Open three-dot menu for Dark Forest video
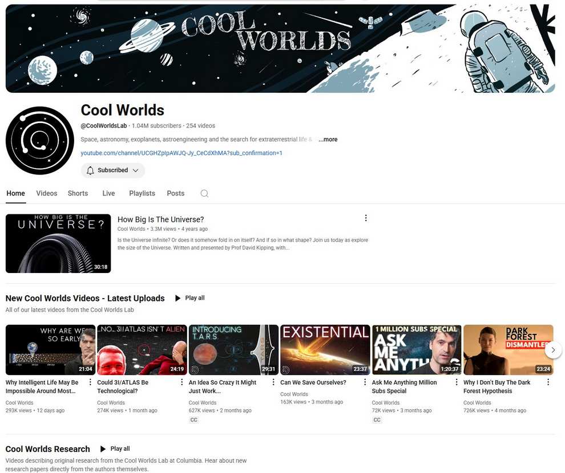This screenshot has height=473, width=565. (x=548, y=382)
